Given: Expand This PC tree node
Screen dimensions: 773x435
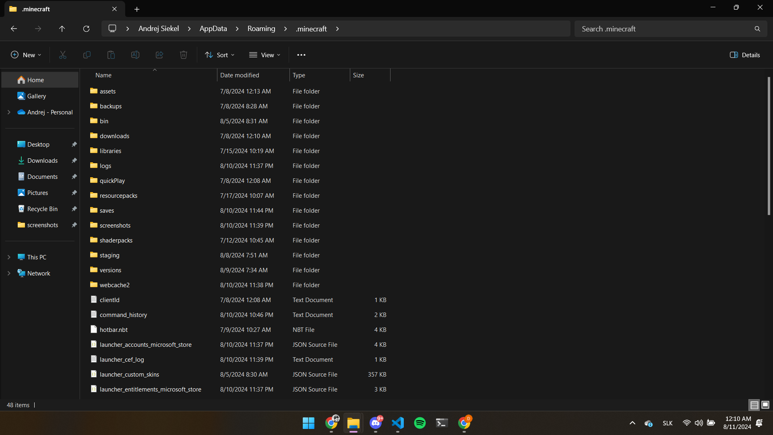Looking at the screenshot, I should (9, 257).
